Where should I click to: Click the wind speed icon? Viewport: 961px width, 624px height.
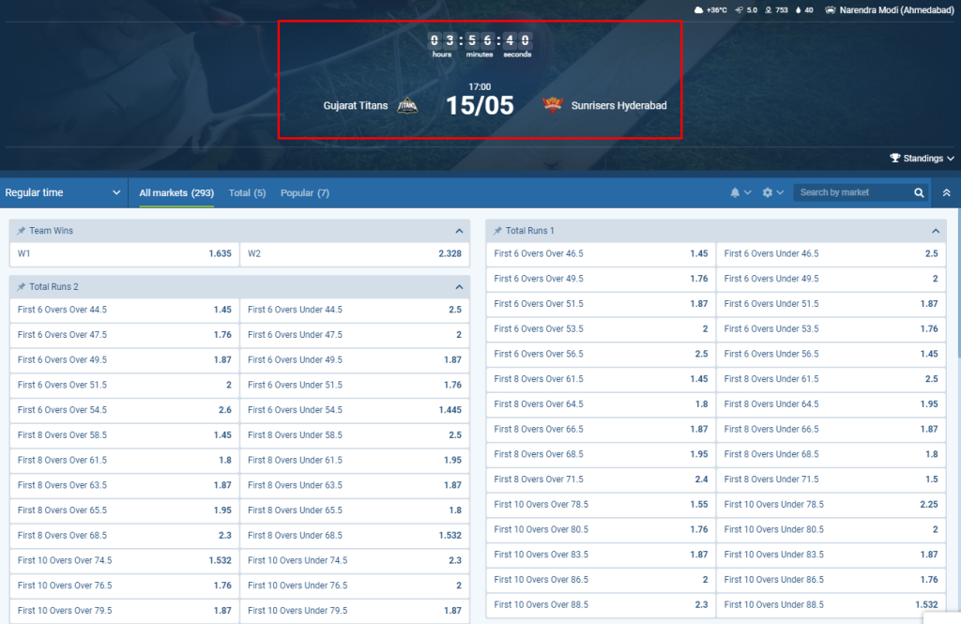coord(740,9)
